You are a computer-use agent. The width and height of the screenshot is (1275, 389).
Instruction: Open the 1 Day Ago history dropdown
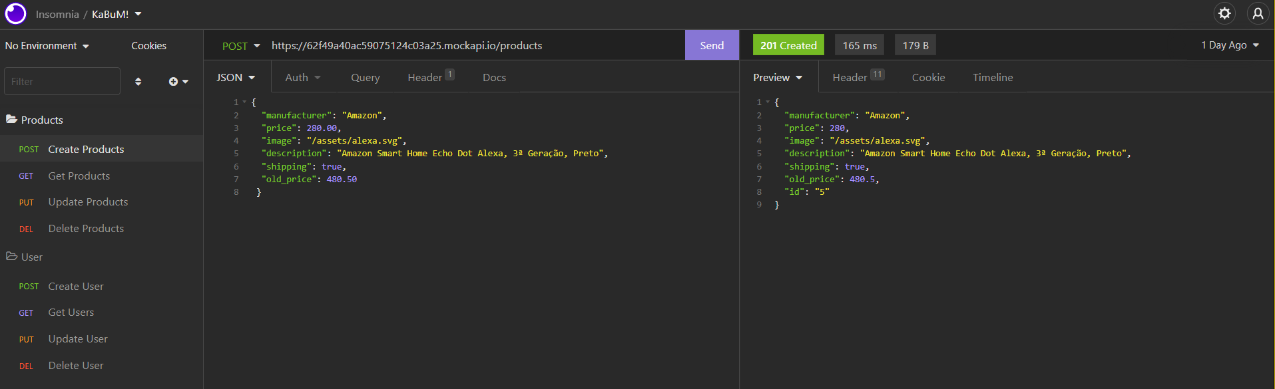click(1230, 45)
